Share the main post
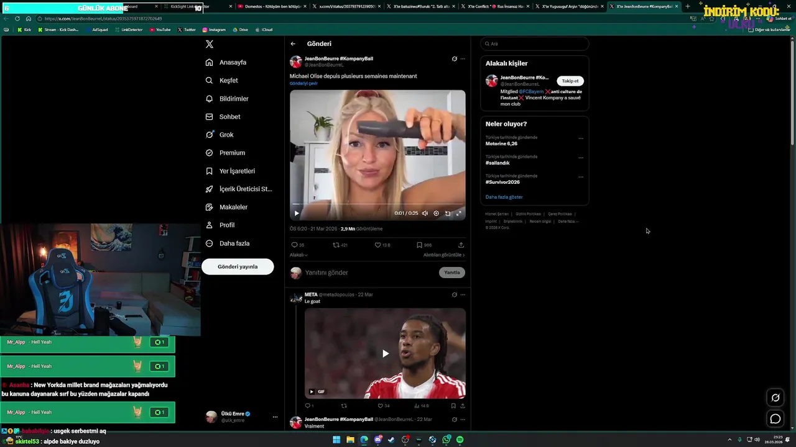 [x=461, y=245]
